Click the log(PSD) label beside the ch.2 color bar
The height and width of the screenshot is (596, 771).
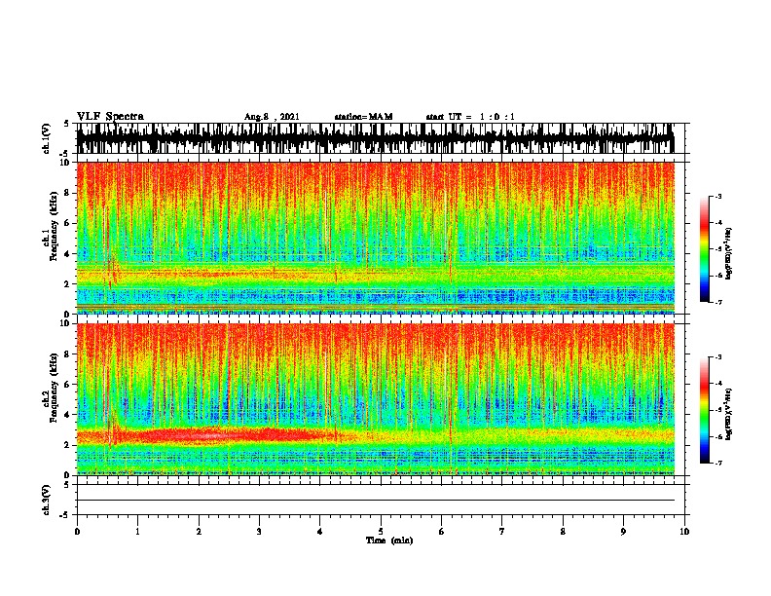pyautogui.click(x=728, y=414)
